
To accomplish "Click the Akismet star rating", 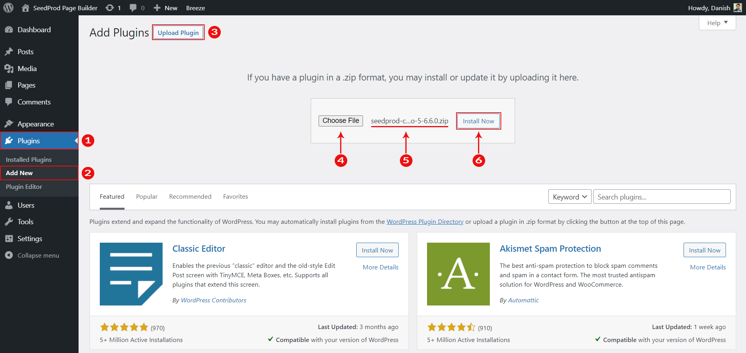I will click(x=451, y=327).
